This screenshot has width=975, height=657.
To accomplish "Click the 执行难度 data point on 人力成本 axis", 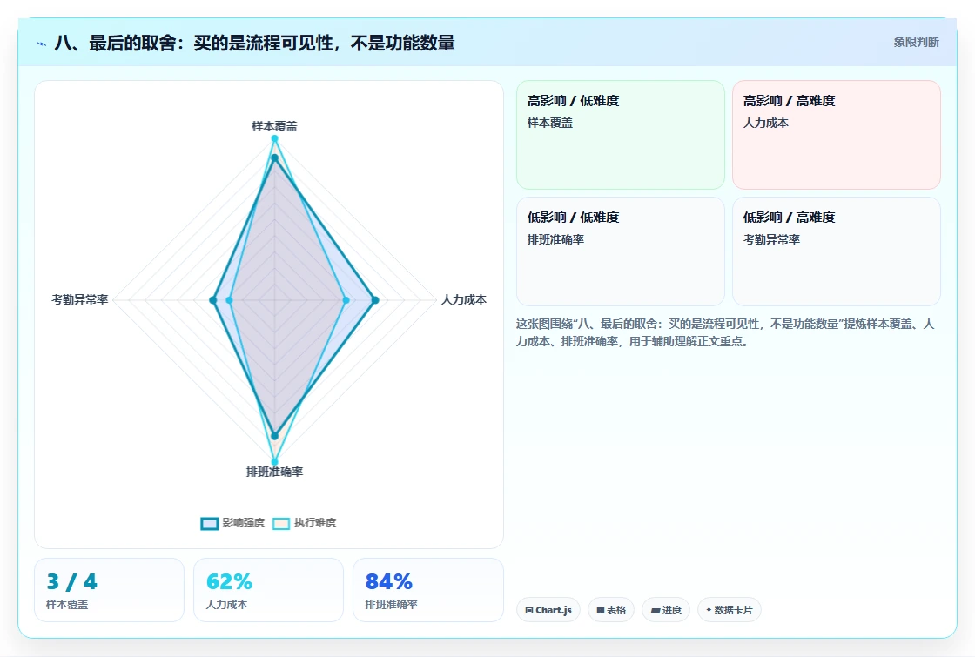I will coord(346,300).
